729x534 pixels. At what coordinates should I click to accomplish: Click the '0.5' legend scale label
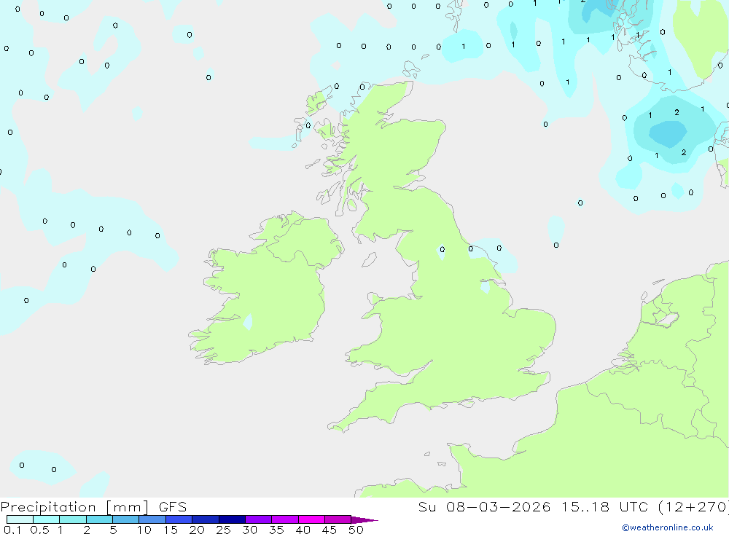(39, 530)
